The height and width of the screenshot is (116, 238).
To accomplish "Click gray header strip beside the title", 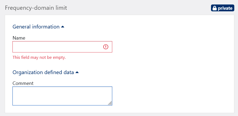I will (x=138, y=8).
